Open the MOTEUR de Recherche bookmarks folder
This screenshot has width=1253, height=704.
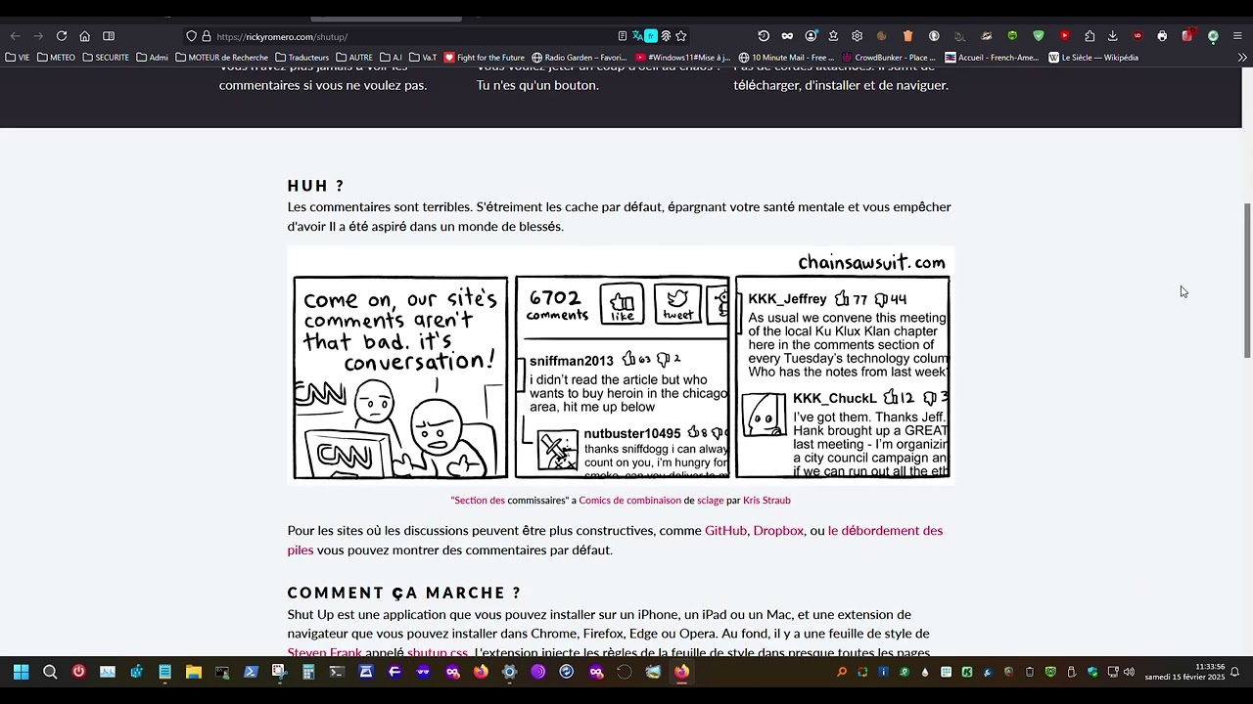click(x=222, y=58)
